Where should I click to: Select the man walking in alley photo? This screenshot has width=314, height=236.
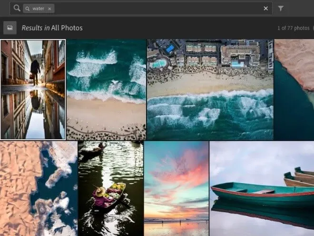click(x=33, y=89)
